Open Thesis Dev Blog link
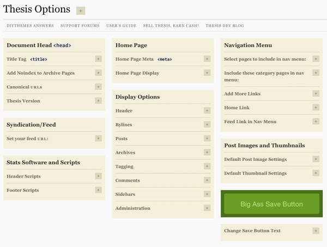 [x=225, y=26]
